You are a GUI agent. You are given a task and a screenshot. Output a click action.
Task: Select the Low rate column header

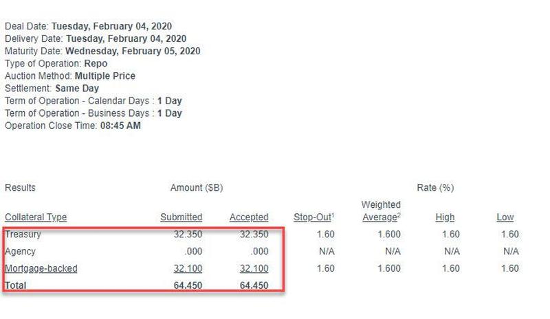pyautogui.click(x=505, y=217)
